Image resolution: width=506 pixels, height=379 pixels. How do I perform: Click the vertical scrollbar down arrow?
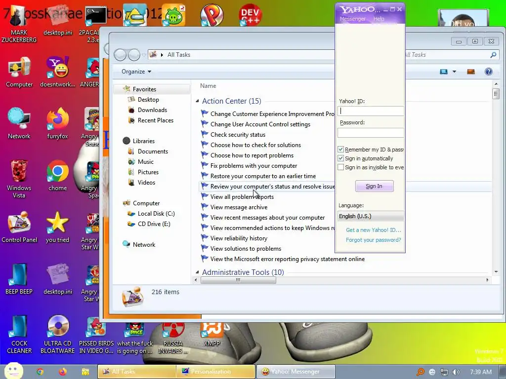click(496, 272)
